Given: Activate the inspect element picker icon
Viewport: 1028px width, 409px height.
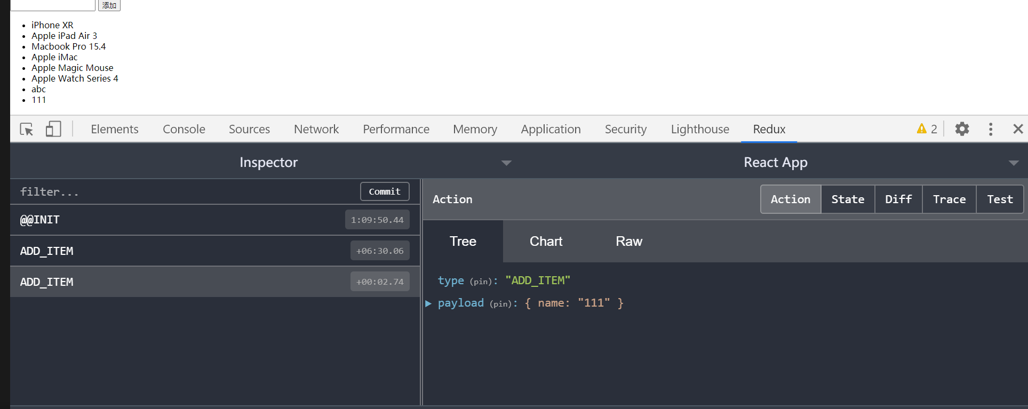Looking at the screenshot, I should [x=26, y=129].
